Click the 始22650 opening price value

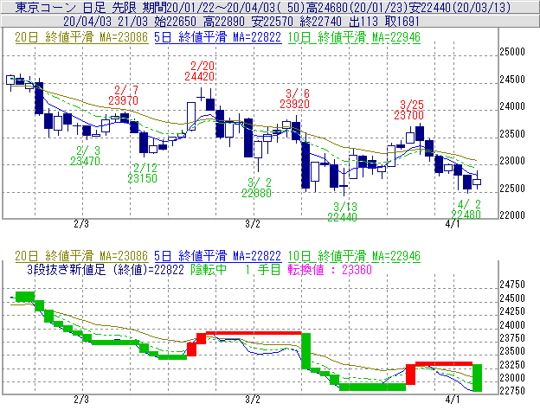[176, 22]
